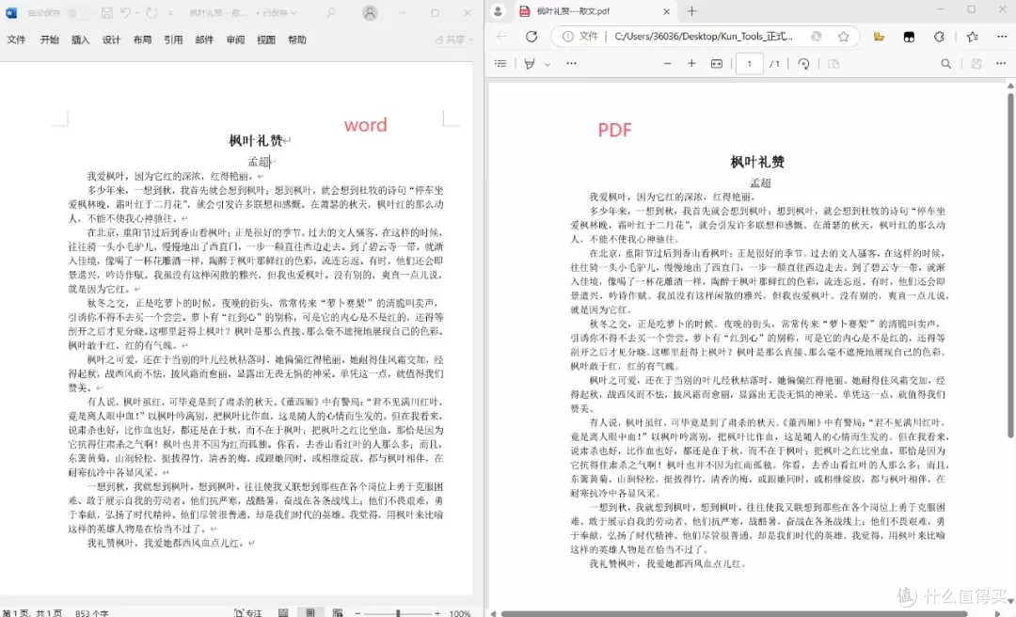Click the PDF vertical scrollbar

1010,266
